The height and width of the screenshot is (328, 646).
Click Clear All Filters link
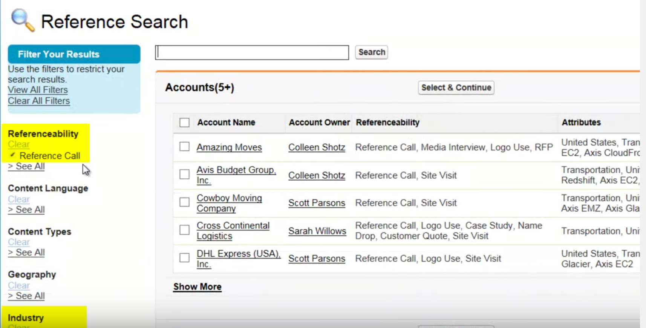tap(39, 101)
